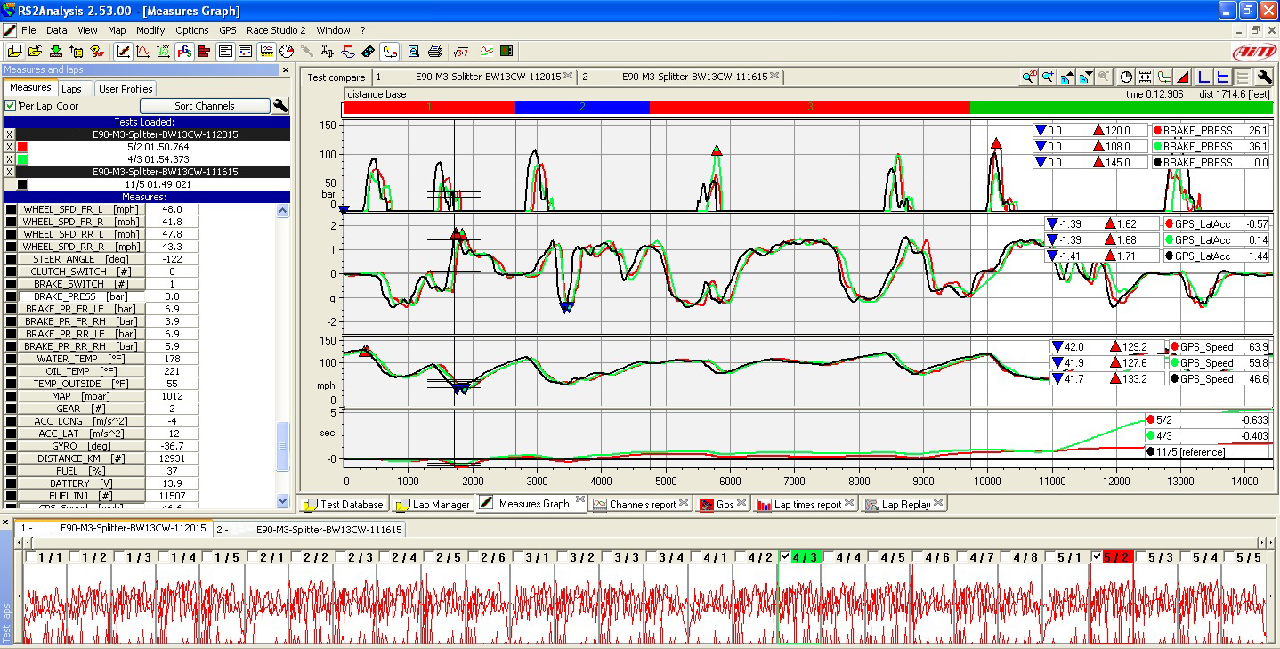
Task: Open the red bar chart report icon
Action: coord(204,51)
